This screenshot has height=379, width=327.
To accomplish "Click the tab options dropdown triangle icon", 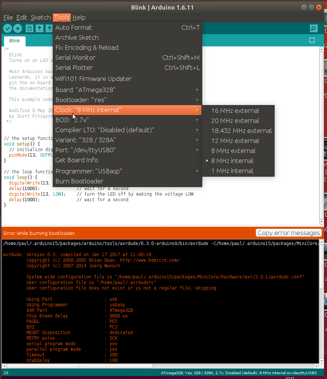I will [312, 40].
